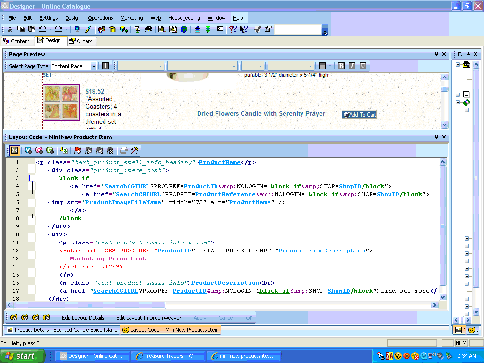Toggle Bold formatting button

click(341, 66)
